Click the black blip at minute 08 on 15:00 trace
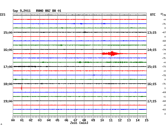167x127 pixels. point(85,32)
